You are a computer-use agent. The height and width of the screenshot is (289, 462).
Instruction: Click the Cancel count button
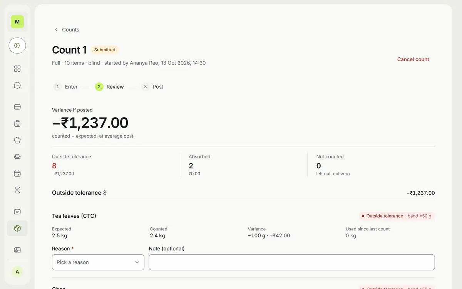tap(413, 59)
